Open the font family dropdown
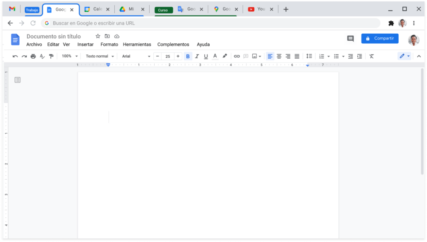Viewport: 427px width, 242px height. tap(136, 56)
